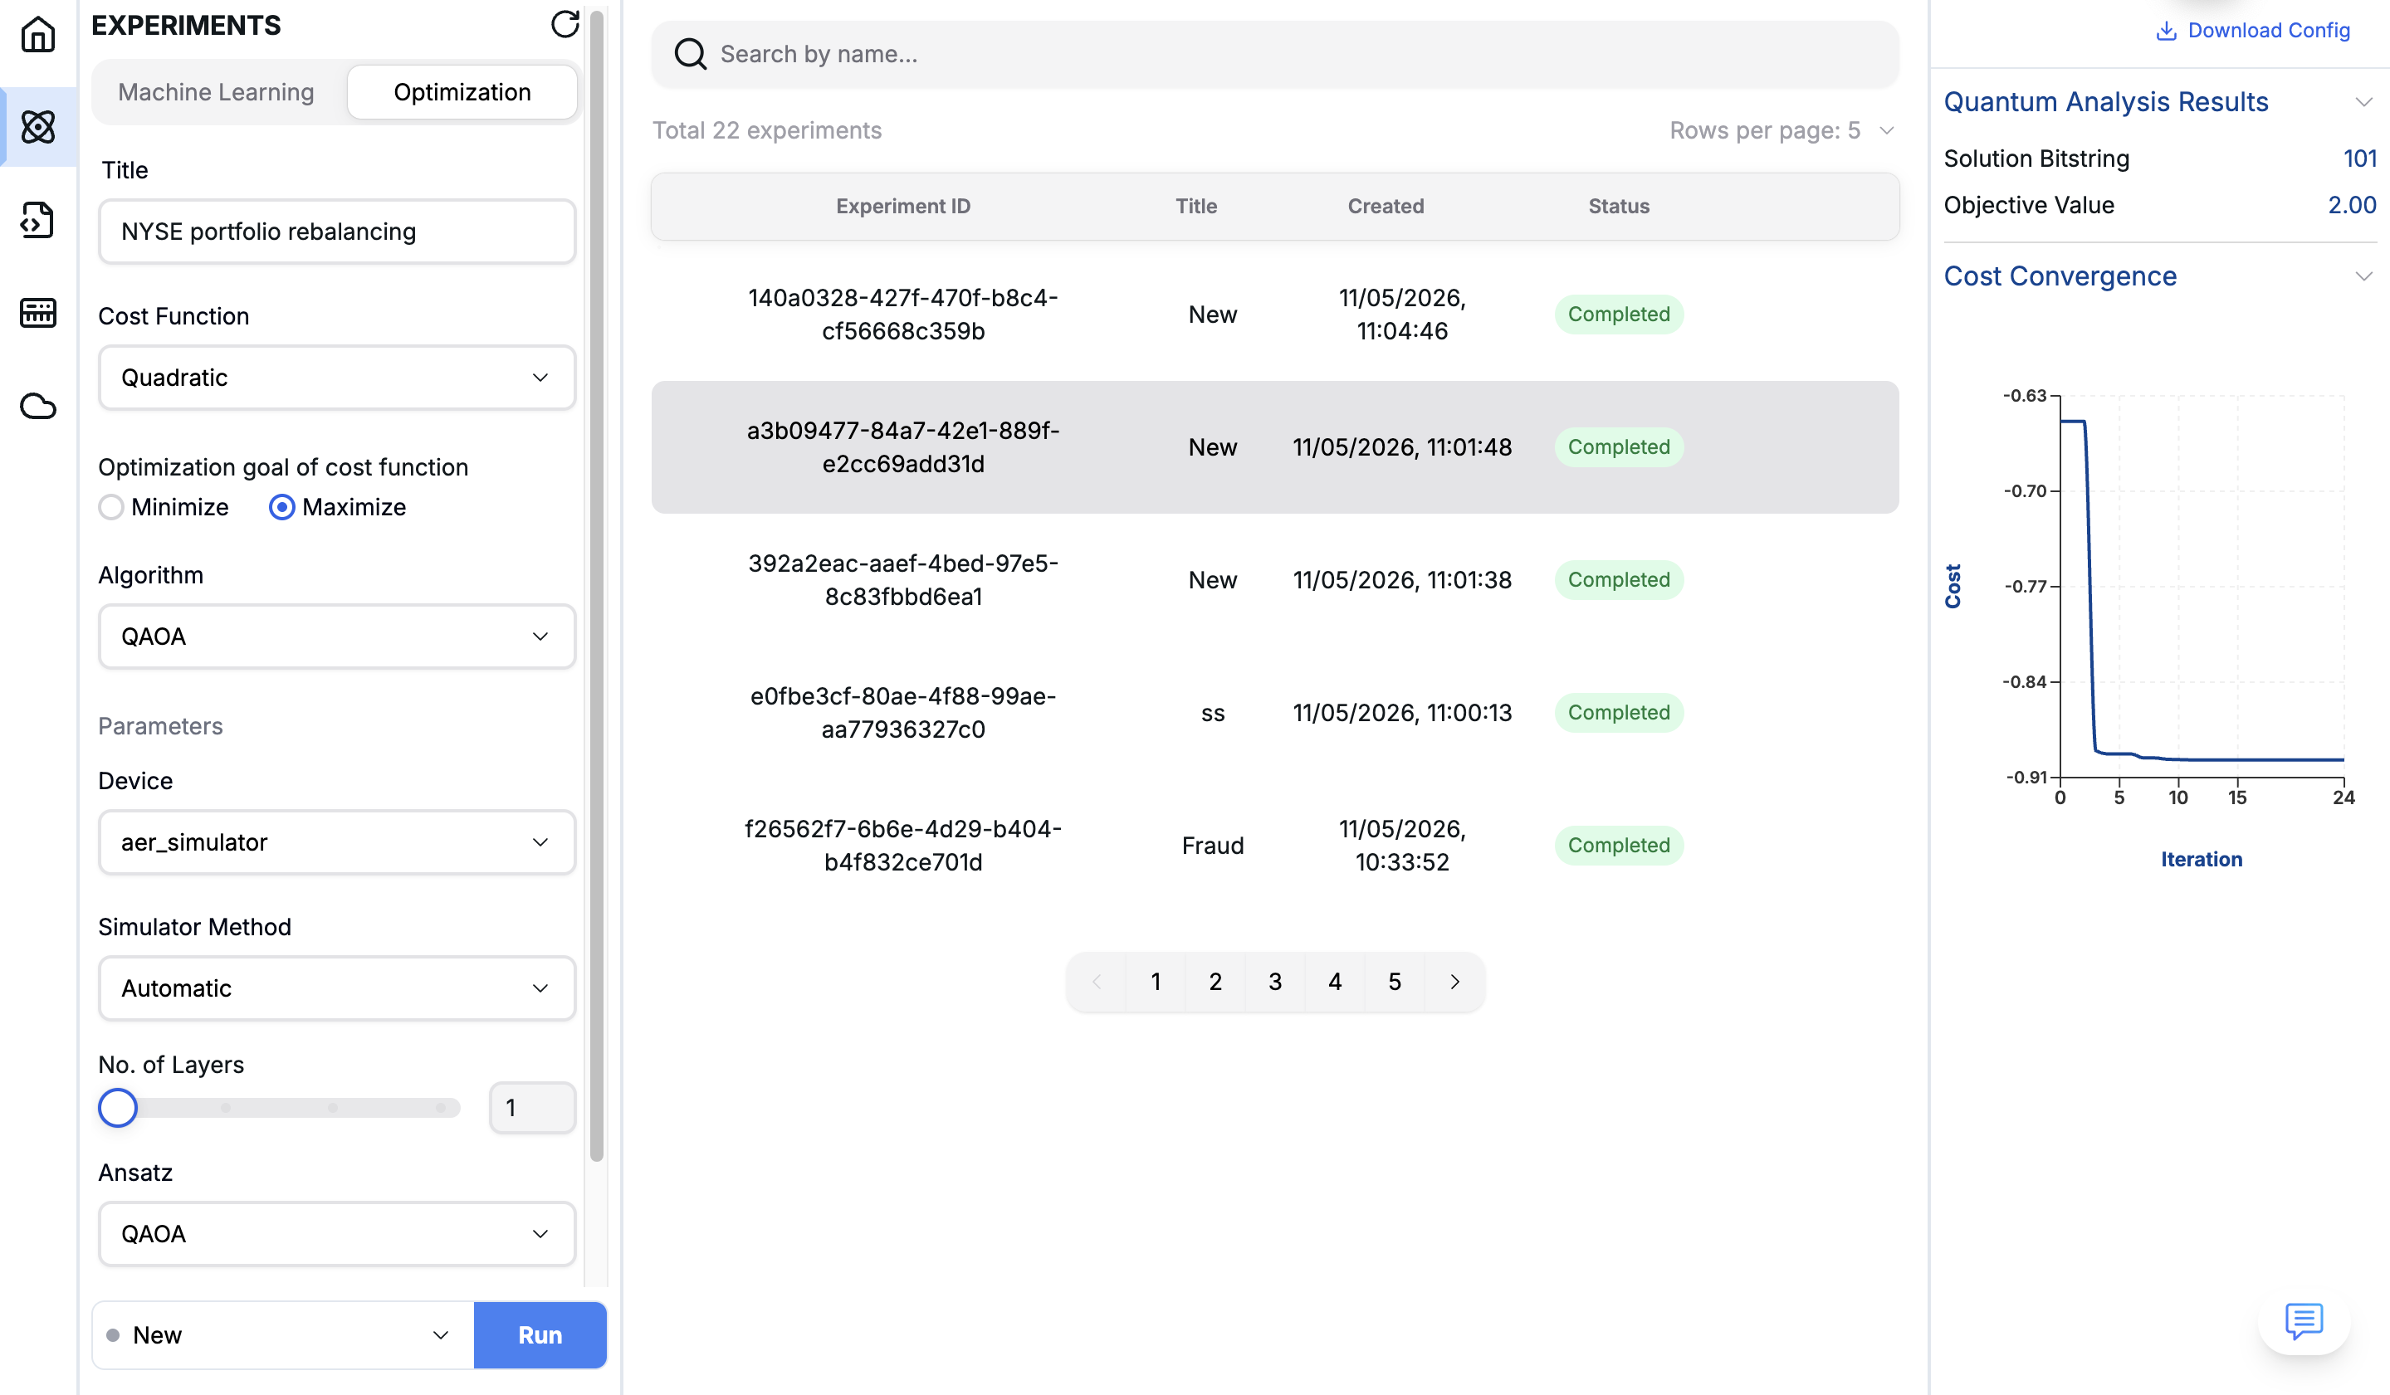Go to previous page arrow
This screenshot has width=2390, height=1395.
(1097, 982)
